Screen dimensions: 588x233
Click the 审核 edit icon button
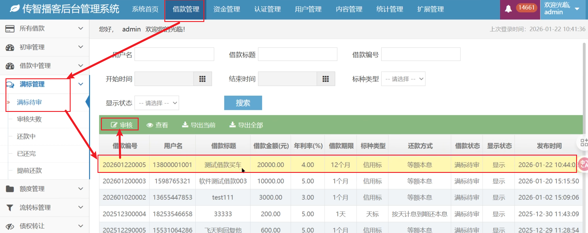point(121,125)
